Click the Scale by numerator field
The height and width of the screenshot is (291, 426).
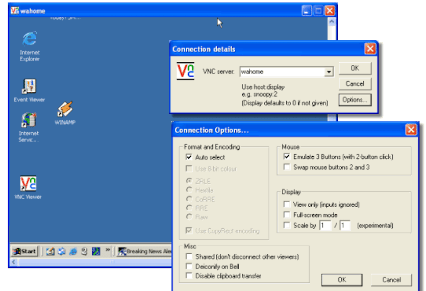(x=325, y=226)
